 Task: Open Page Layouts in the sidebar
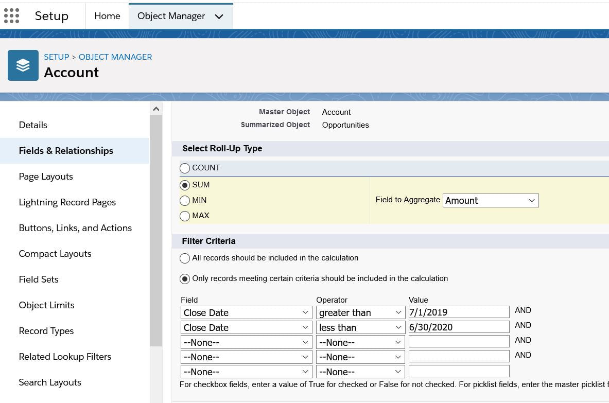46,177
